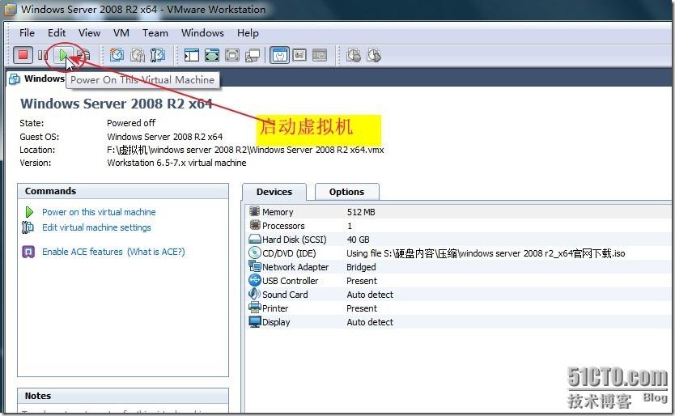Viewport: 675px width, 416px height.
Task: Select the Console view toolbar icon
Action: tap(320, 55)
